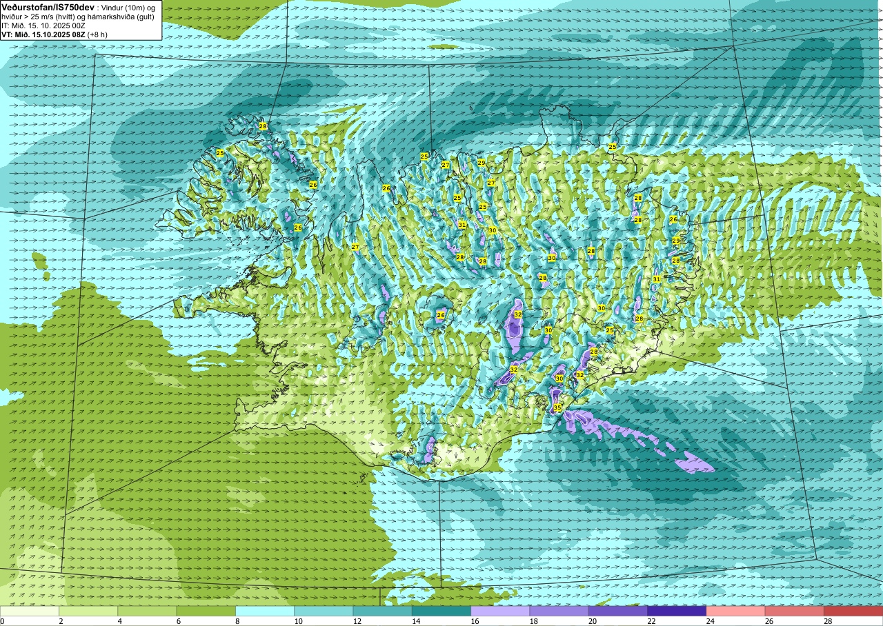Click the legend scale value 26

coord(768,621)
